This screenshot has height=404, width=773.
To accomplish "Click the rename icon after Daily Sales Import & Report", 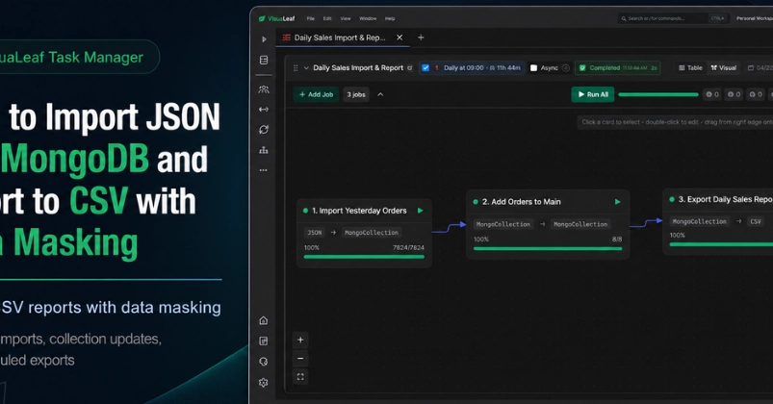I will point(410,68).
